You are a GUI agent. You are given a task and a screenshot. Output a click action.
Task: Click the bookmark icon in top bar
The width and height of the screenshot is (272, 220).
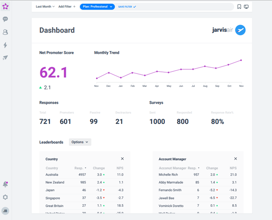click(239, 7)
